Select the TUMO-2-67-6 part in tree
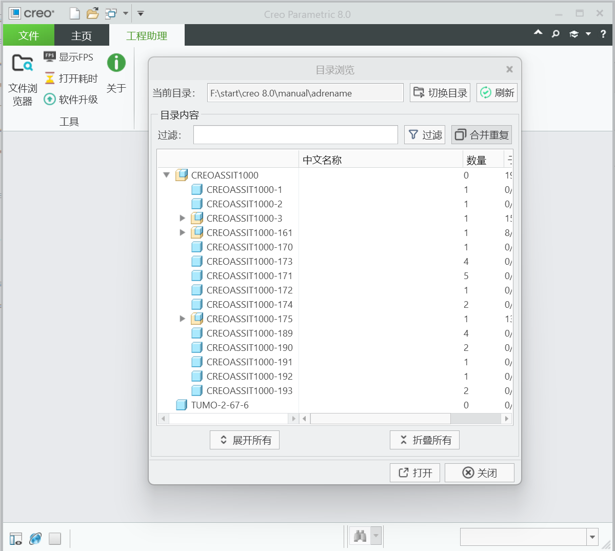Screen dimensions: 615x551 click(220, 405)
